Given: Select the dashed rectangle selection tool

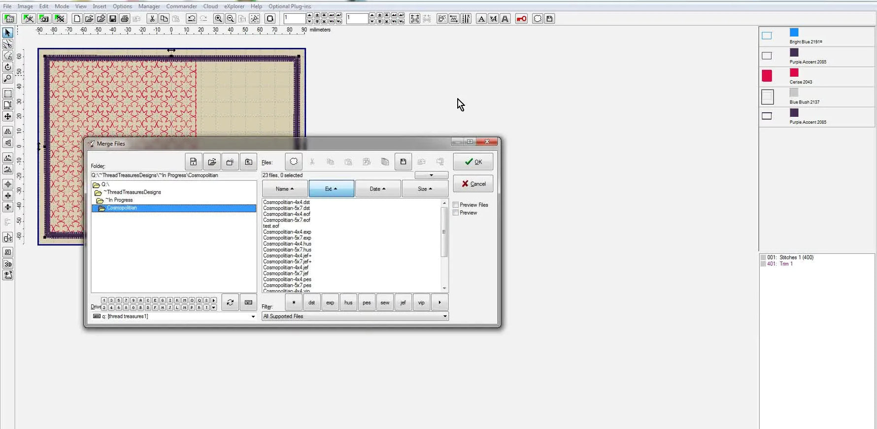Looking at the screenshot, I should tap(7, 94).
